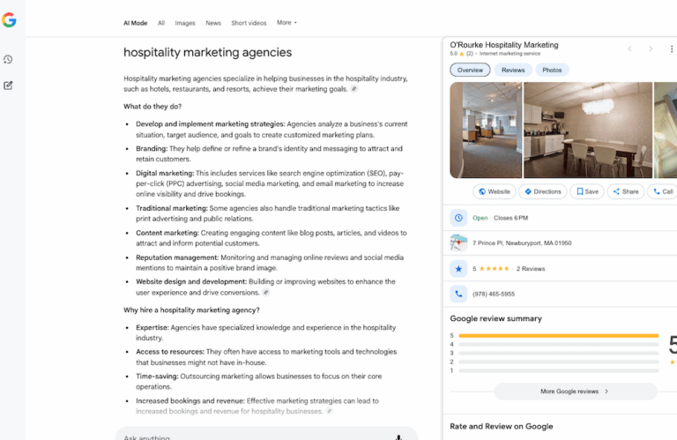Open the three-dot menu in business panel
The width and height of the screenshot is (677, 440).
click(672, 48)
